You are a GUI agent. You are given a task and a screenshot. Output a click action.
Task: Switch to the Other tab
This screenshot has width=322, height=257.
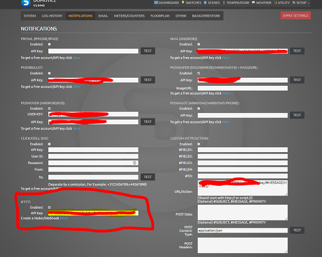181,16
